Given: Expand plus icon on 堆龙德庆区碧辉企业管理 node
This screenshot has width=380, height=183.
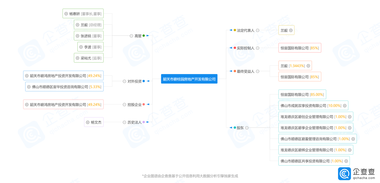Looking at the screenshot, I should [x=350, y=150].
